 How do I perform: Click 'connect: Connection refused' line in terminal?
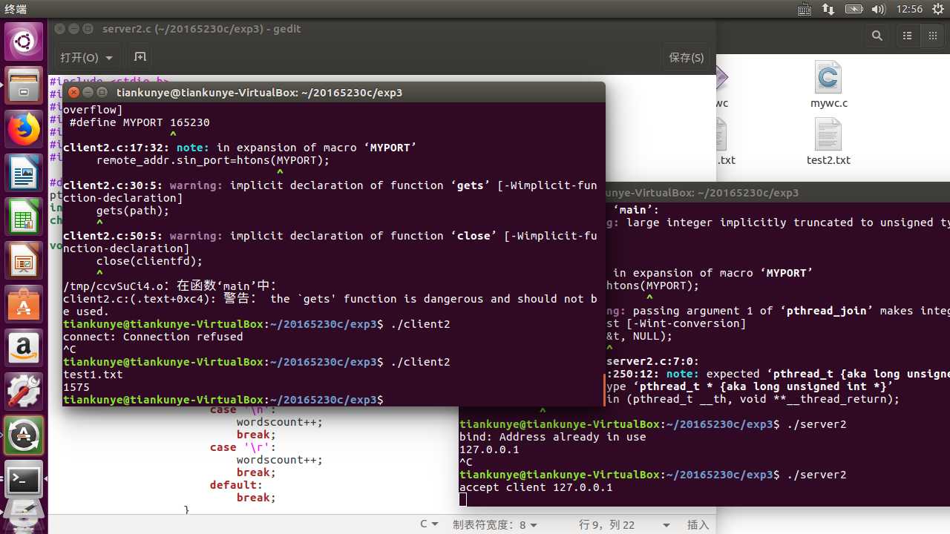tap(153, 337)
